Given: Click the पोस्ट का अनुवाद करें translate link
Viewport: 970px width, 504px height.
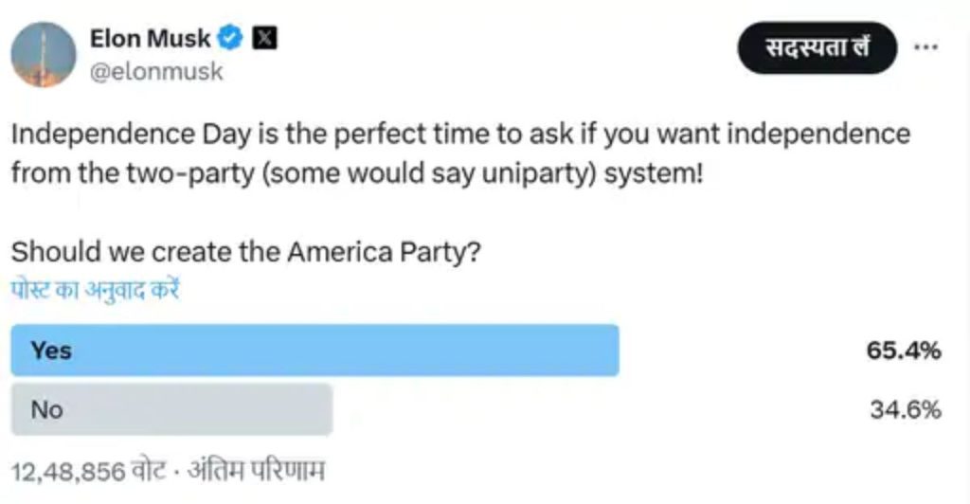Looking at the screenshot, I should [96, 290].
